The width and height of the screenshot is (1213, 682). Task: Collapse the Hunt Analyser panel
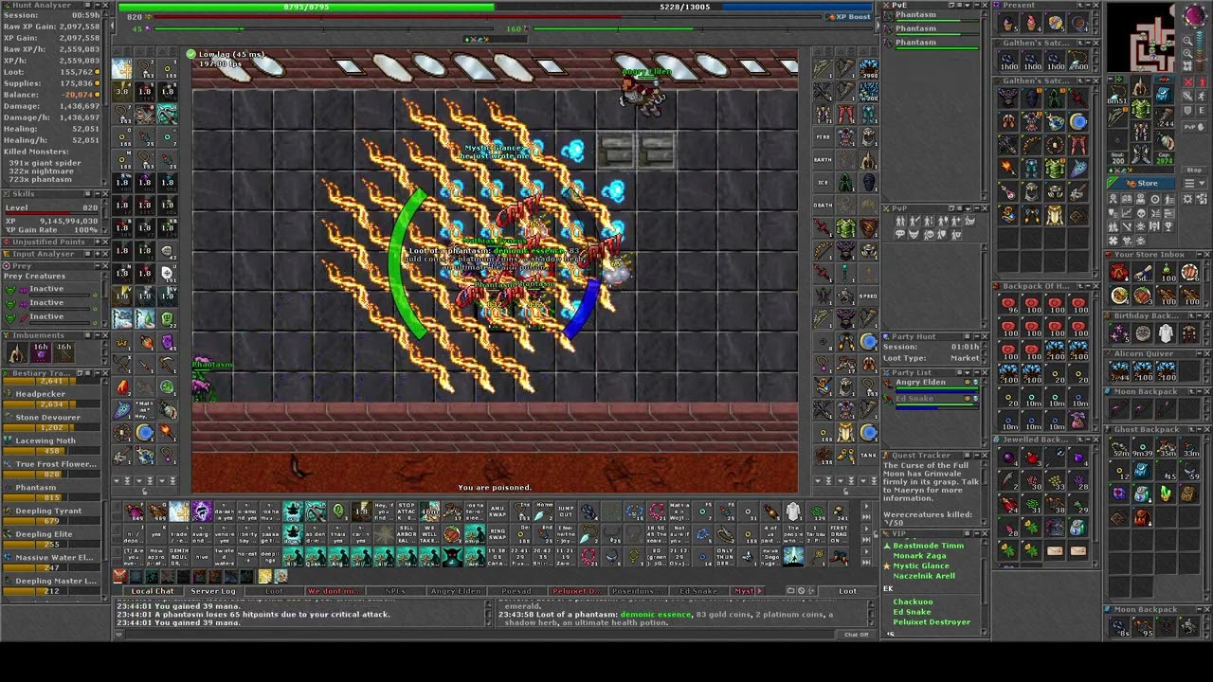[x=96, y=5]
